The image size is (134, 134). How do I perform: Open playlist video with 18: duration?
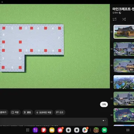point(124,98)
